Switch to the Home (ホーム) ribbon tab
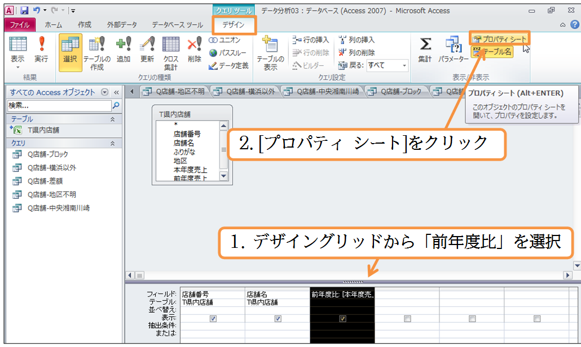Viewport: 581px width, 347px height. (x=53, y=25)
